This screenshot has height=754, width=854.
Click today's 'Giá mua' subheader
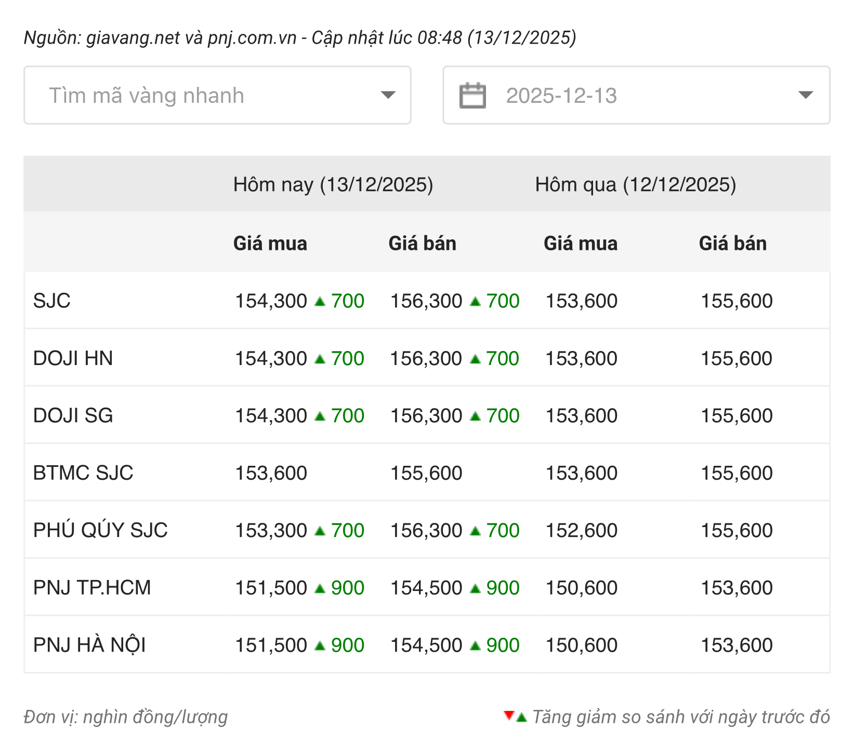[x=270, y=244]
